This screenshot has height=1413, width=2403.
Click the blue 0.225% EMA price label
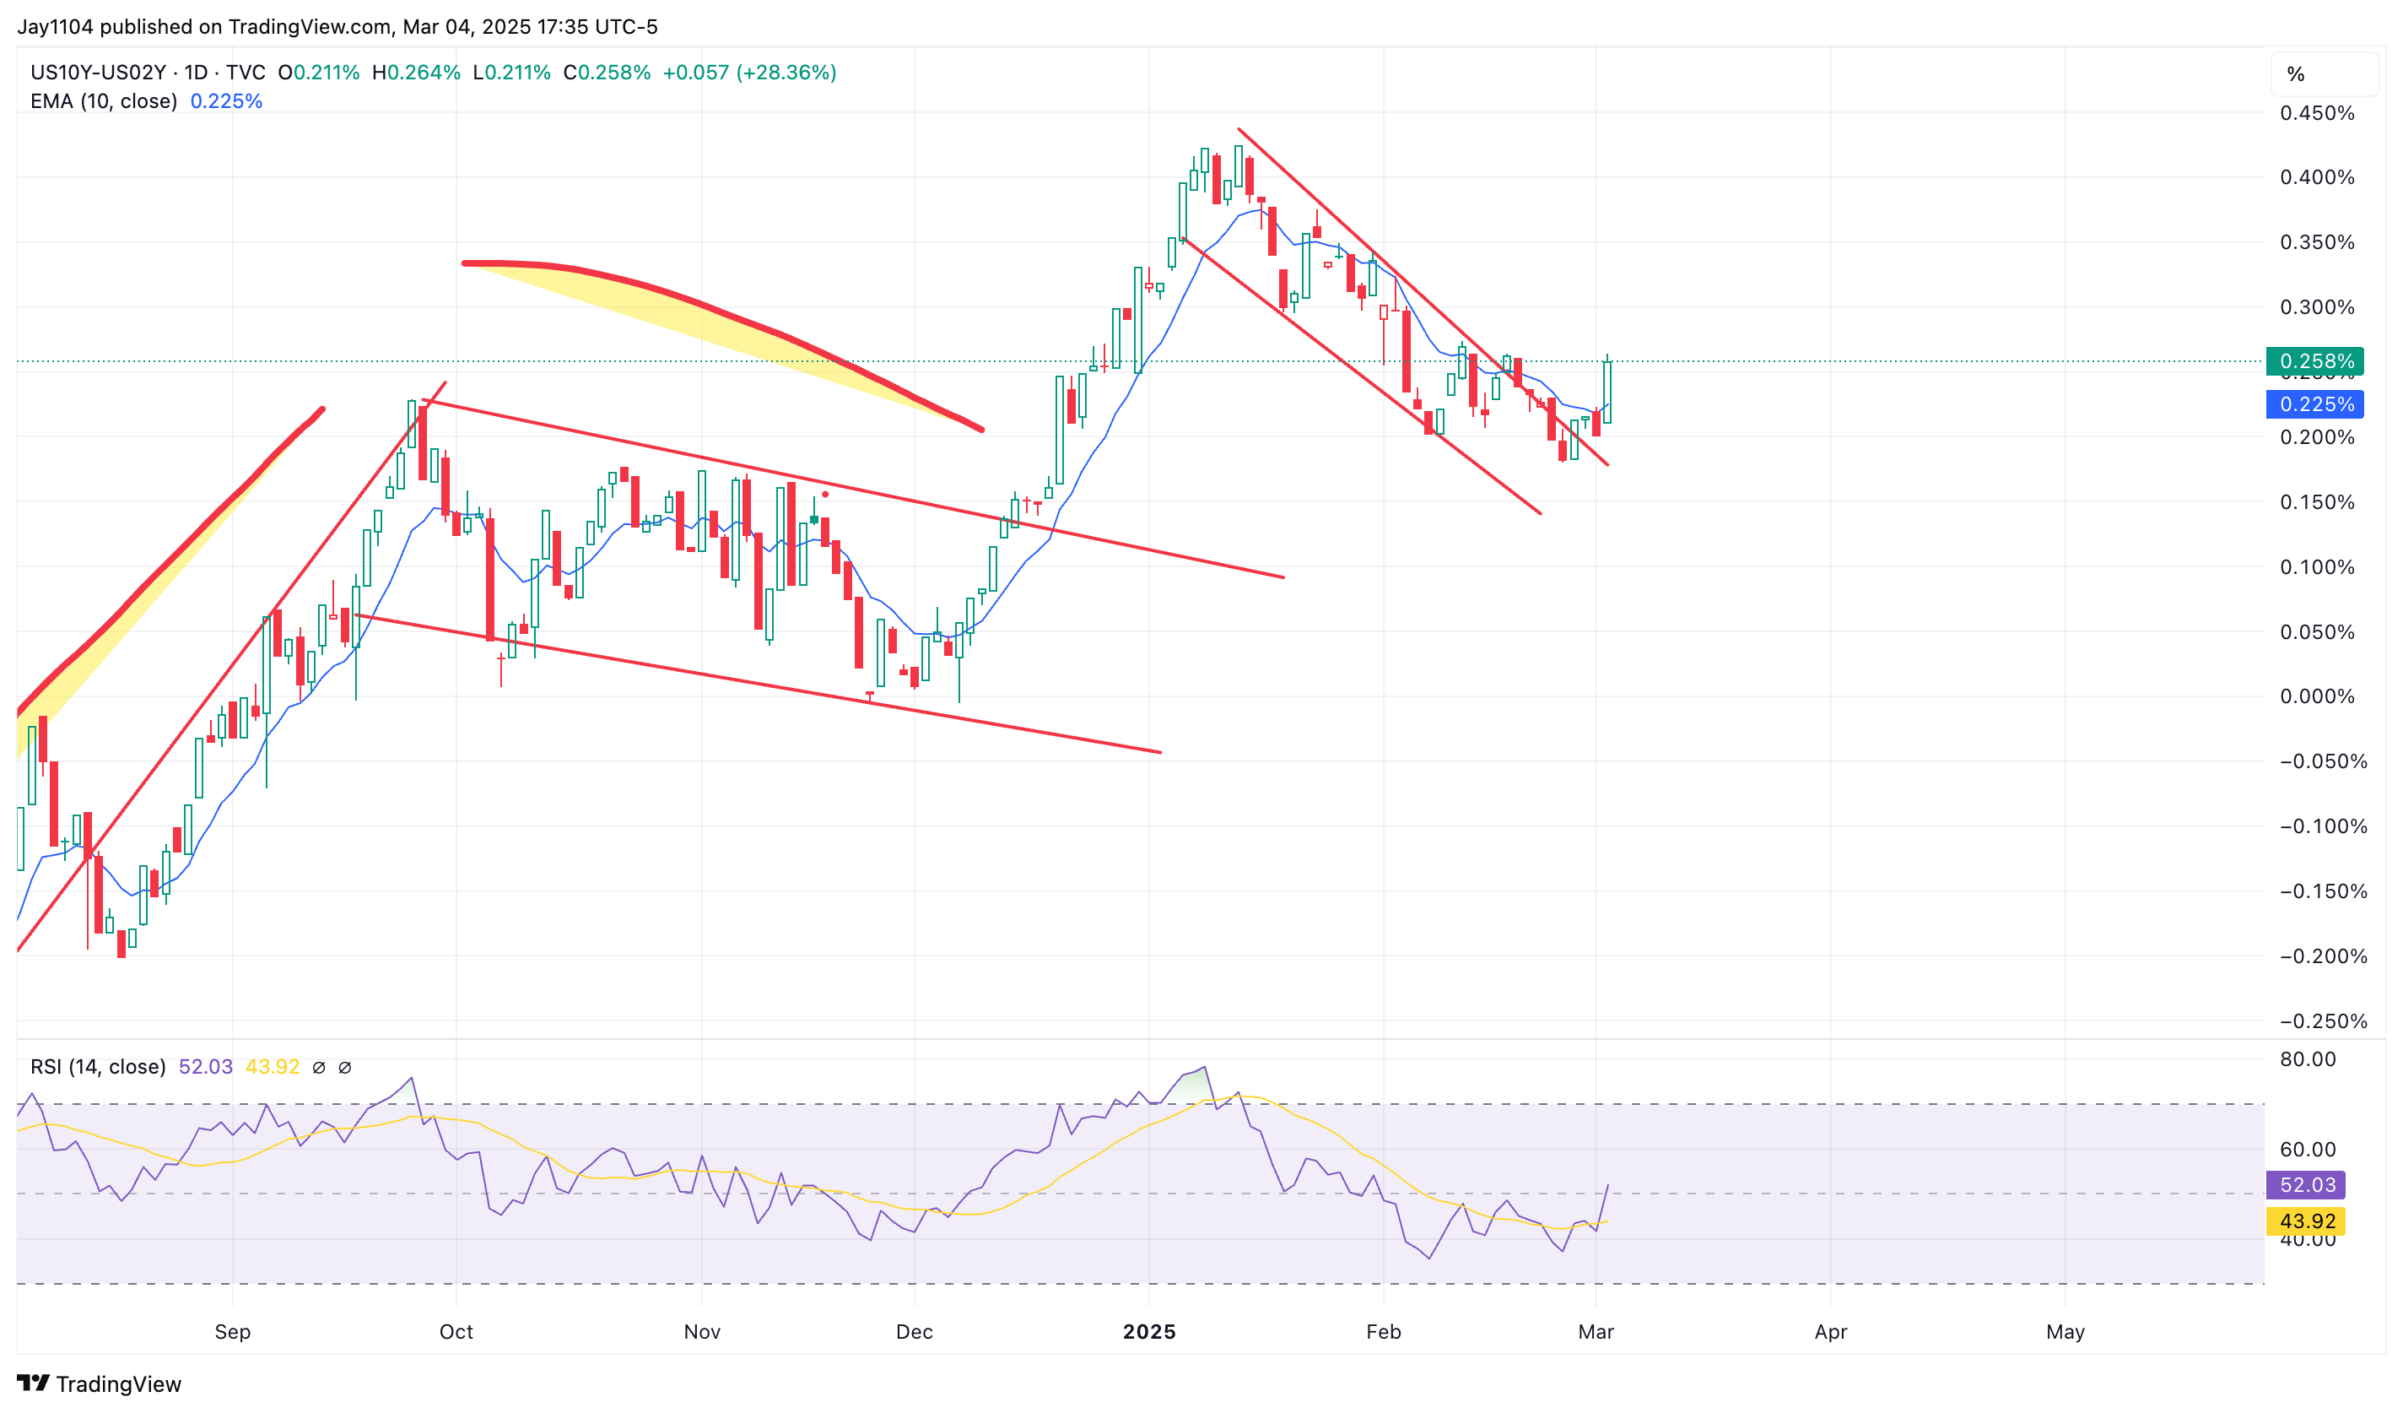pyautogui.click(x=2314, y=403)
